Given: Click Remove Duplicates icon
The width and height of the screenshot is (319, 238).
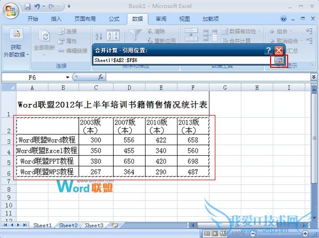Looking at the screenshot, I should pos(210,36).
